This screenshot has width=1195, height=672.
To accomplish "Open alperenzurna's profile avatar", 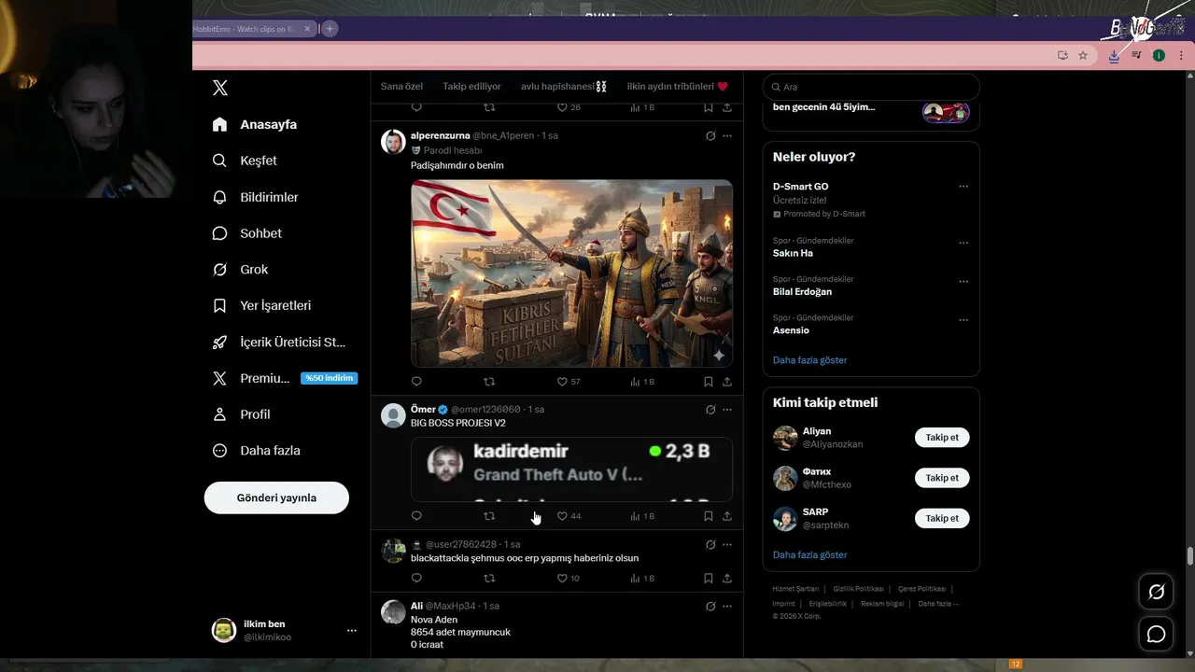I will tap(393, 142).
